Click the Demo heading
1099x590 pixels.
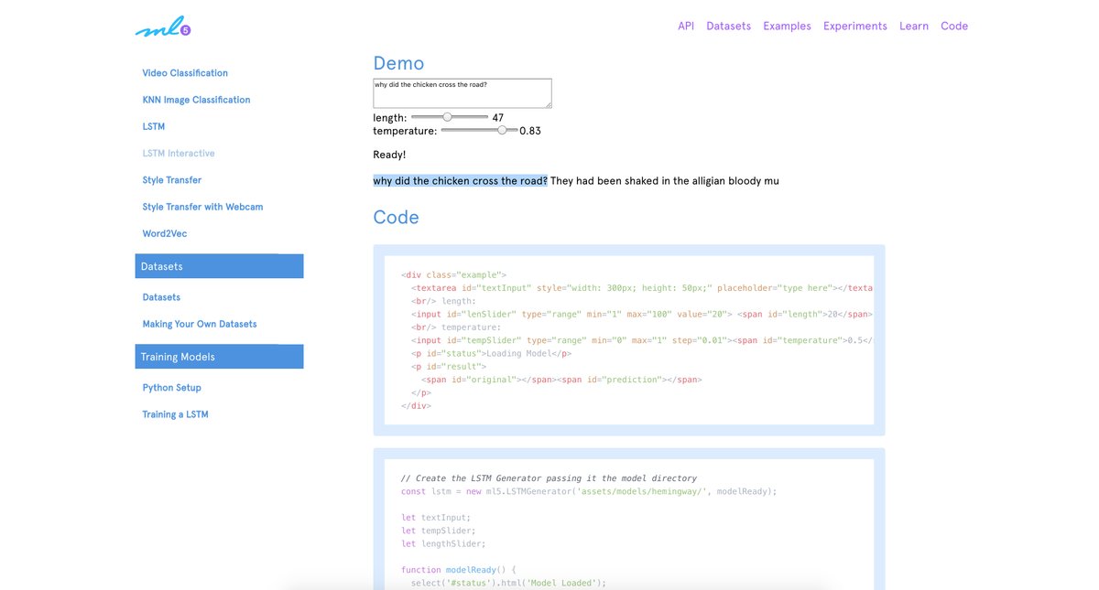tap(398, 63)
